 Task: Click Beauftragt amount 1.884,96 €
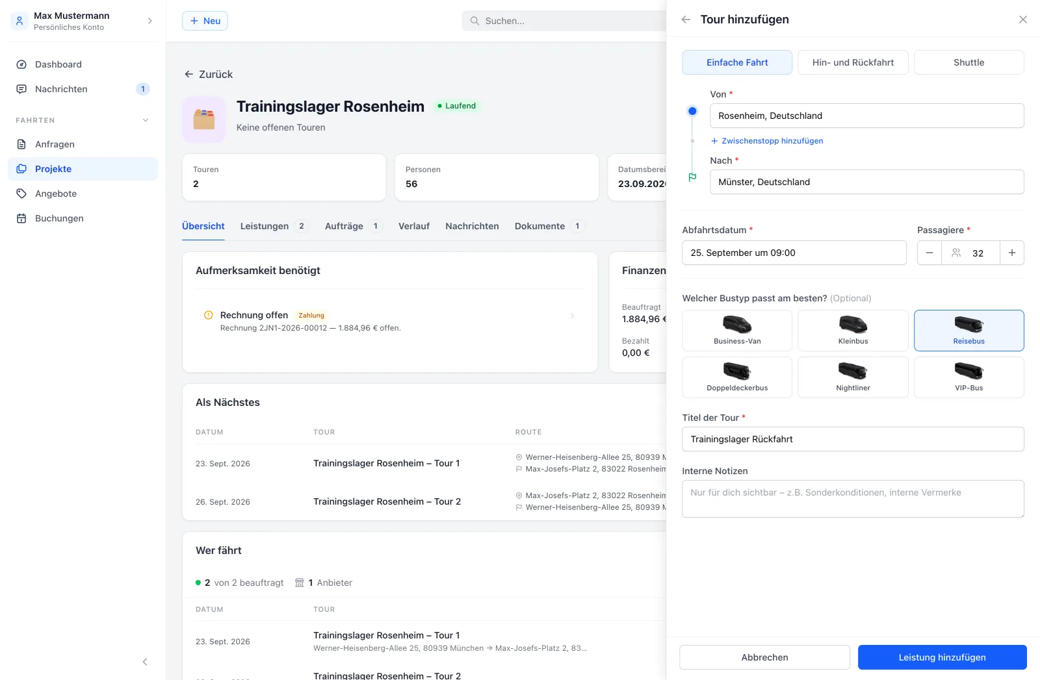644,319
